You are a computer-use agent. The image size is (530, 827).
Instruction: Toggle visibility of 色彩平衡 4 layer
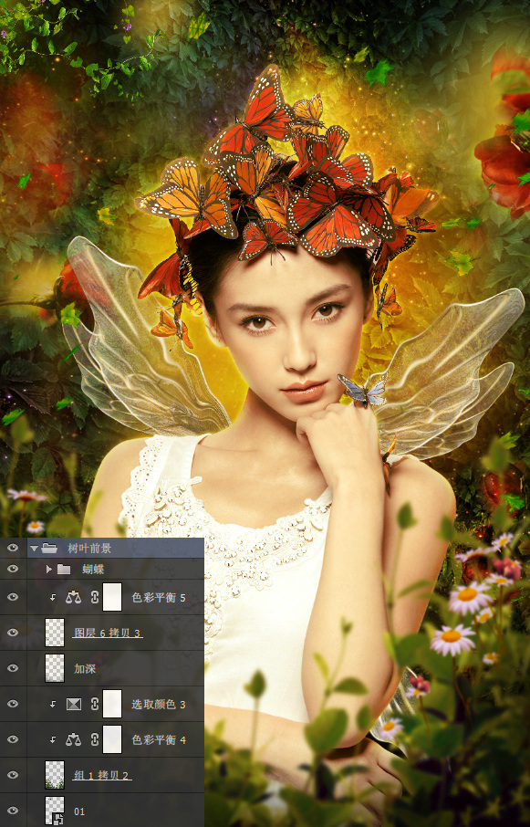pos(13,739)
